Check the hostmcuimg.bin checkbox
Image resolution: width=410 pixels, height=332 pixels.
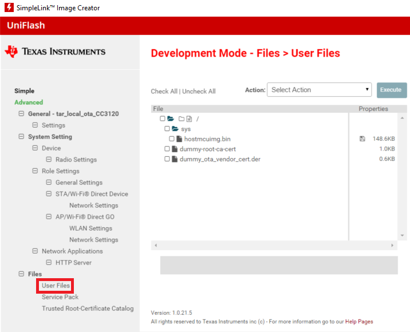[x=172, y=139]
